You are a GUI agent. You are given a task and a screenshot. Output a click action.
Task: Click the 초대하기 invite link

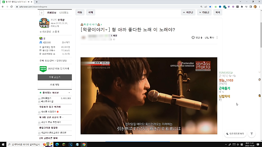click(66, 43)
